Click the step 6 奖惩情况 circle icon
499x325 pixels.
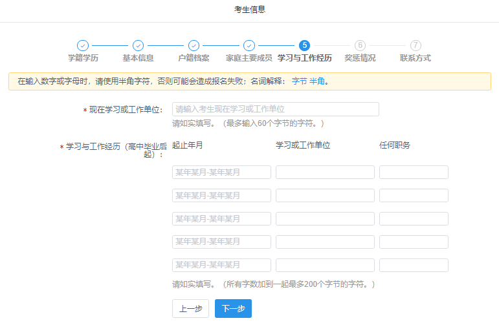(360, 45)
